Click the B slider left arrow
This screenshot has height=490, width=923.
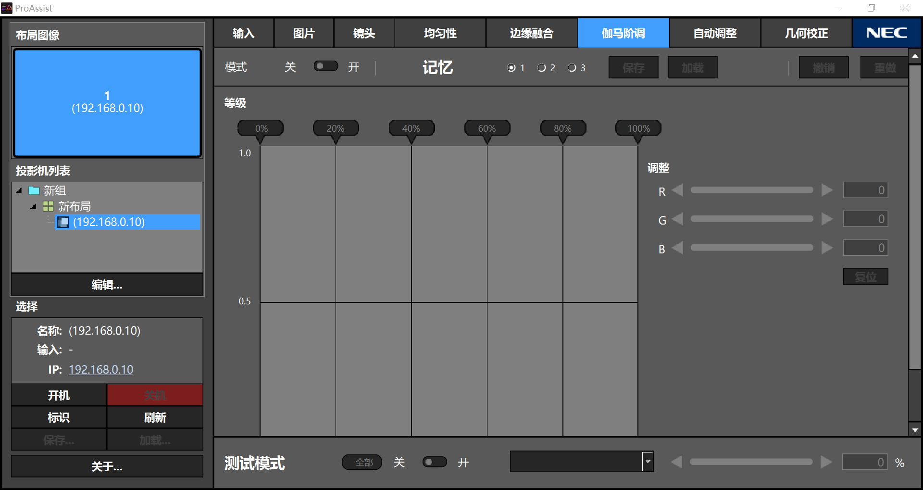pos(677,248)
